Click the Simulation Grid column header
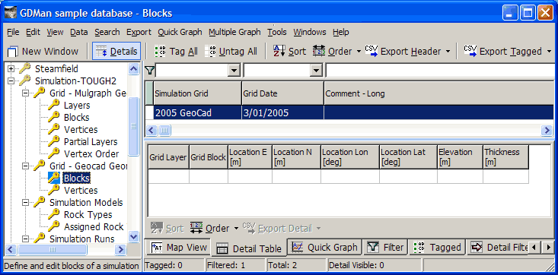 point(197,93)
